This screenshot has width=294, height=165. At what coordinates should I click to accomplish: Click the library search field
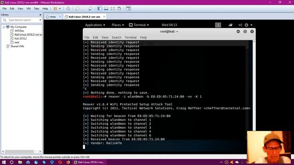(22, 20)
